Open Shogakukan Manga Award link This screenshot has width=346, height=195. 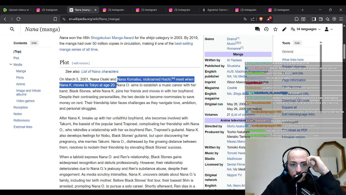(112, 38)
